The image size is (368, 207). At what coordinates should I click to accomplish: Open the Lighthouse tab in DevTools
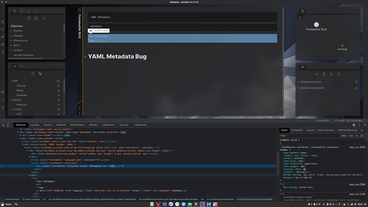[x=141, y=125]
